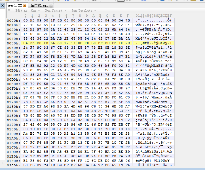The height and width of the screenshot is (170, 205).
Task: Open the Run Script dropdown
Action: tap(56, 10)
